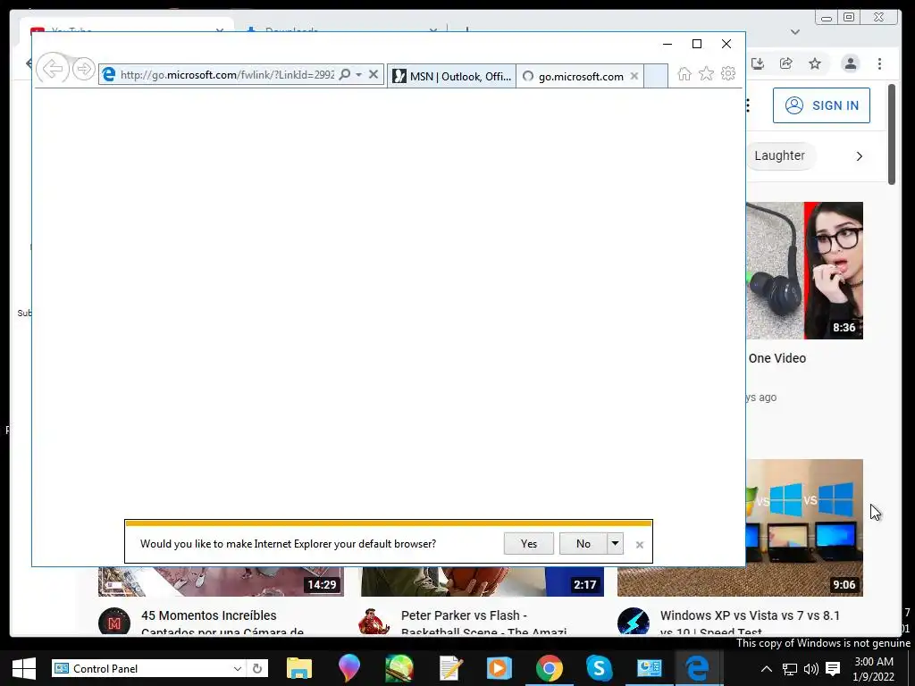Click the Windows XP vs Vista video title
The width and height of the screenshot is (915, 686).
click(x=750, y=623)
